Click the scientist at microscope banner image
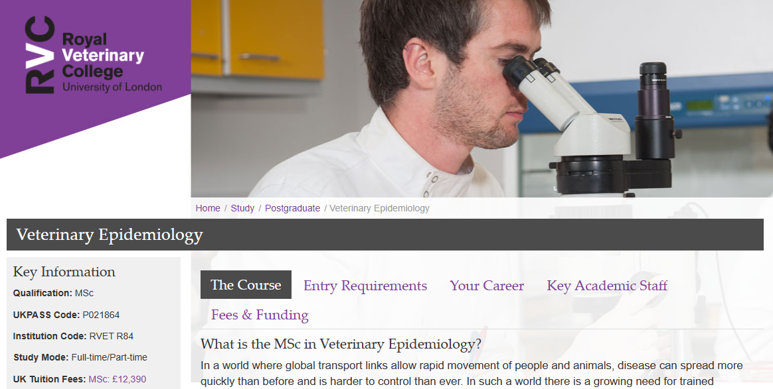 (481, 99)
